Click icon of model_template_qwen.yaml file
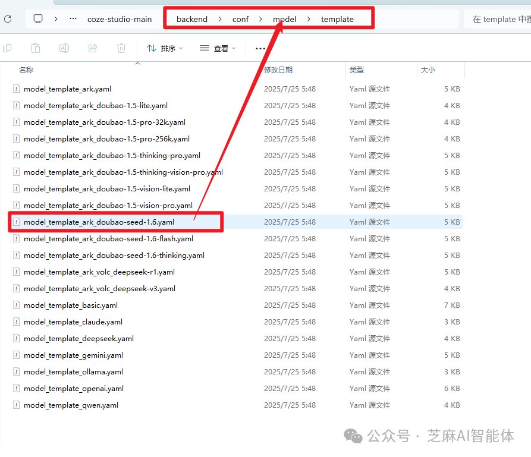The image size is (531, 457). click(16, 405)
